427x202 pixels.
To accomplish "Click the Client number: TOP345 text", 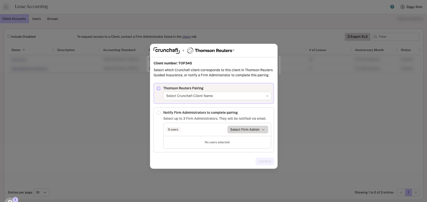I will tap(173, 63).
